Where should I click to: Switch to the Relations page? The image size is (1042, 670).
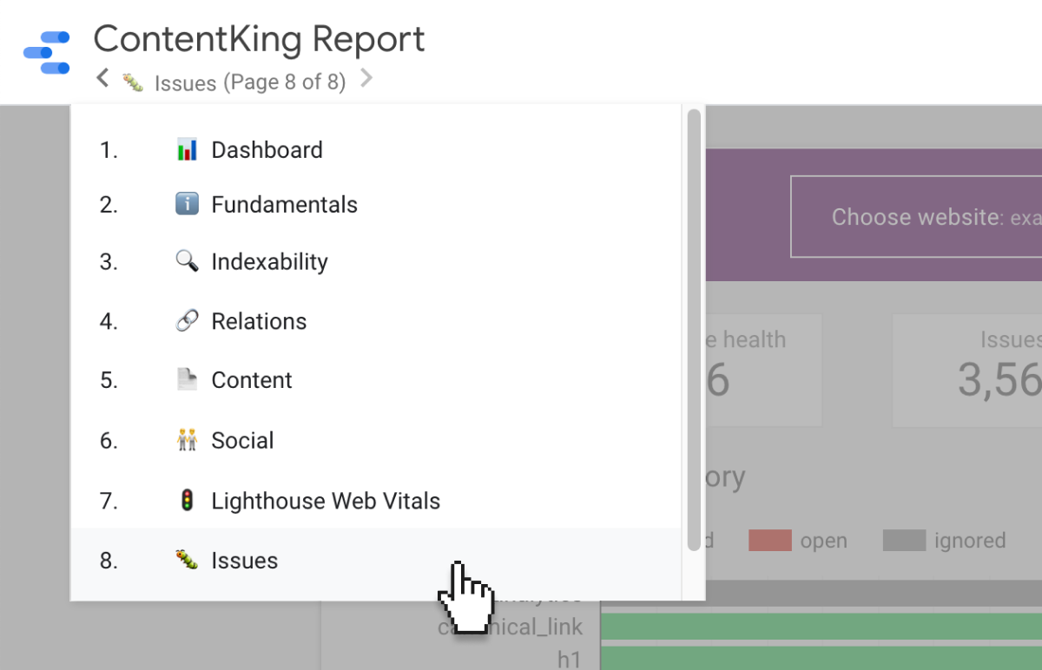[376, 321]
